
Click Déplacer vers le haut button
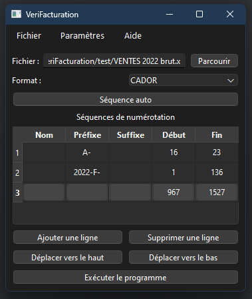pyautogui.click(x=68, y=258)
